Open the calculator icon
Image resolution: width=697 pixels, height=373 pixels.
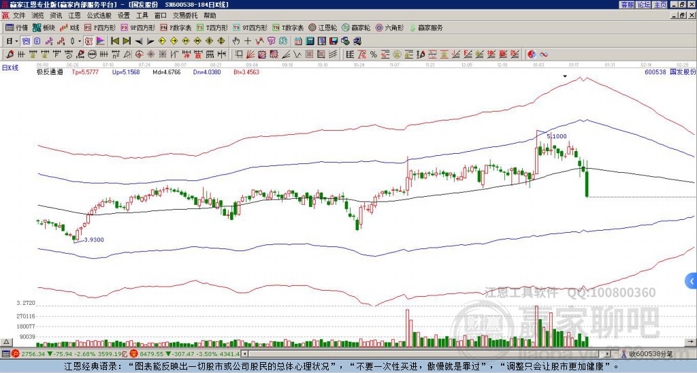point(310,41)
